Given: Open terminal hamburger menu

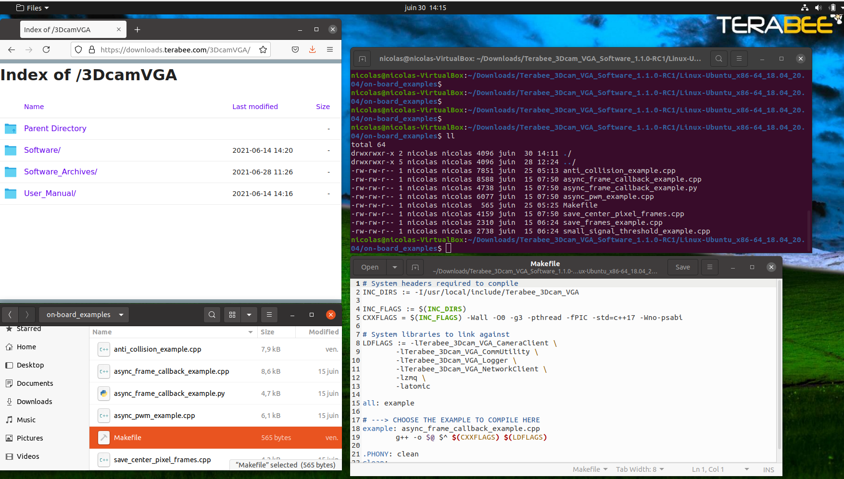Looking at the screenshot, I should coord(739,59).
